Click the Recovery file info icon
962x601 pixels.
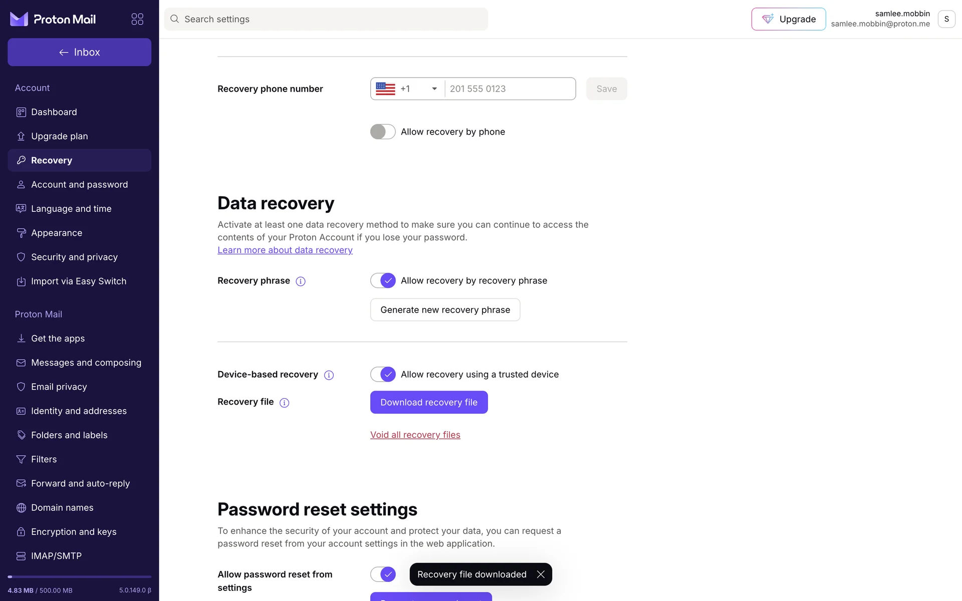[284, 403]
